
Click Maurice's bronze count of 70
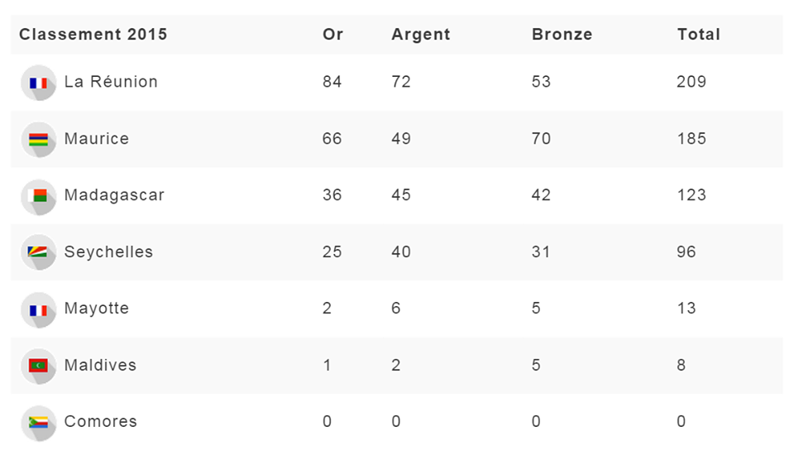[541, 139]
